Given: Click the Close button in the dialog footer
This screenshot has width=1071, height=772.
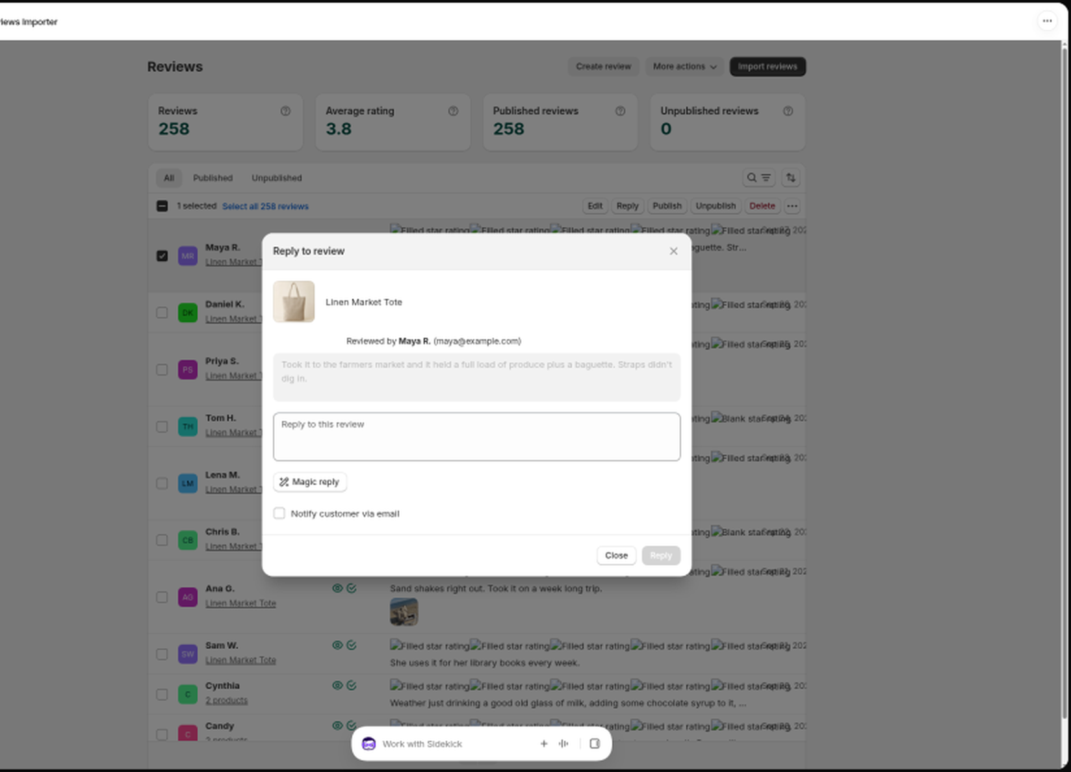Looking at the screenshot, I should (616, 556).
